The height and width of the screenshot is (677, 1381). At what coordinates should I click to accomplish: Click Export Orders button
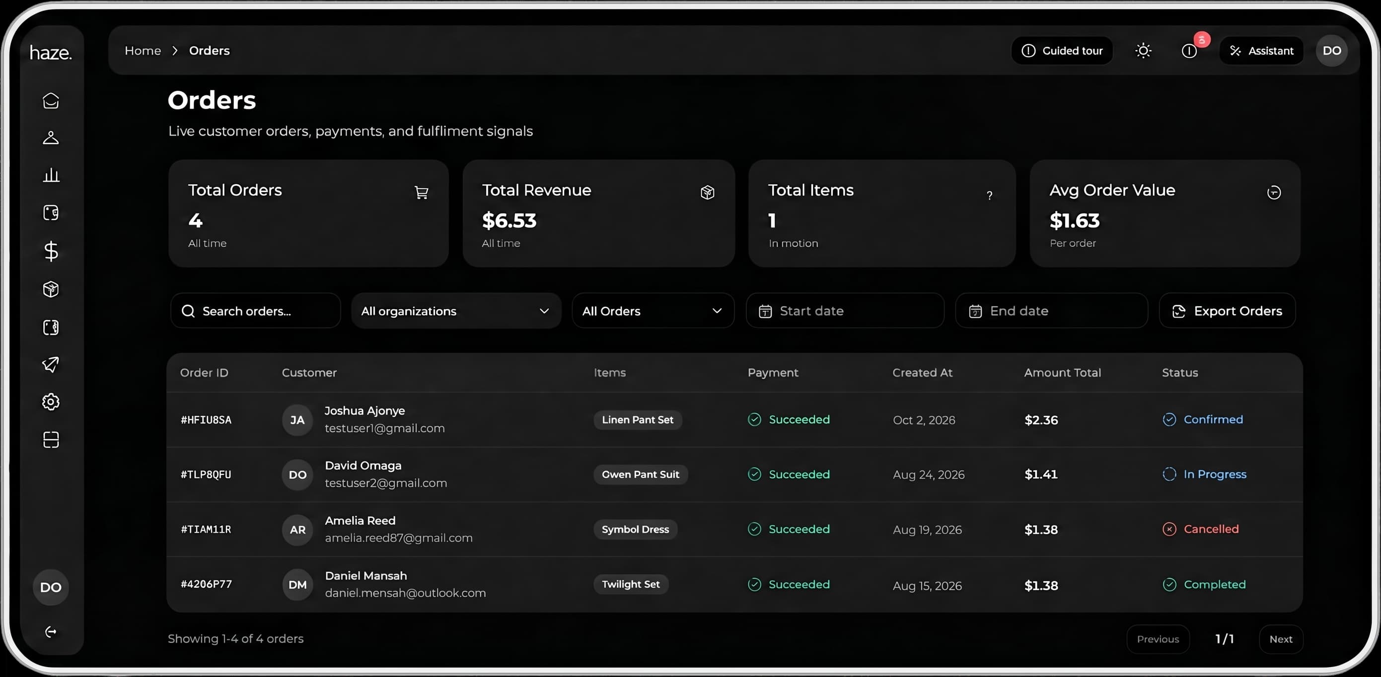[x=1227, y=311]
